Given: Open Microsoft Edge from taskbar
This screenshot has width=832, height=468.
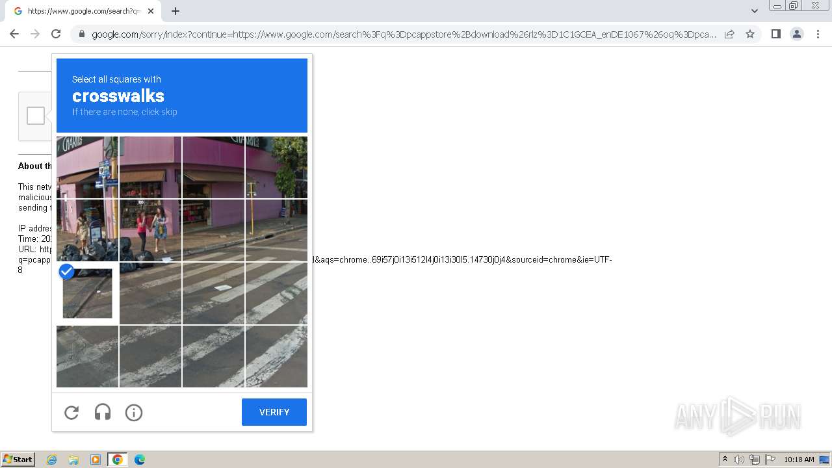Looking at the screenshot, I should [x=140, y=460].
